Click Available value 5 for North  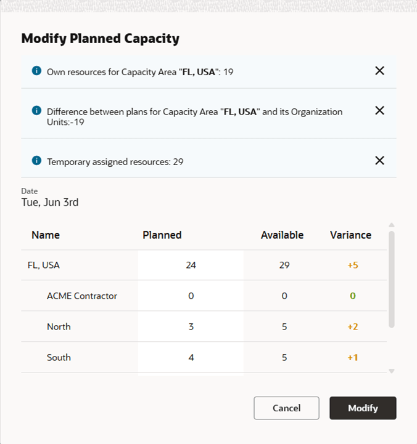click(284, 326)
